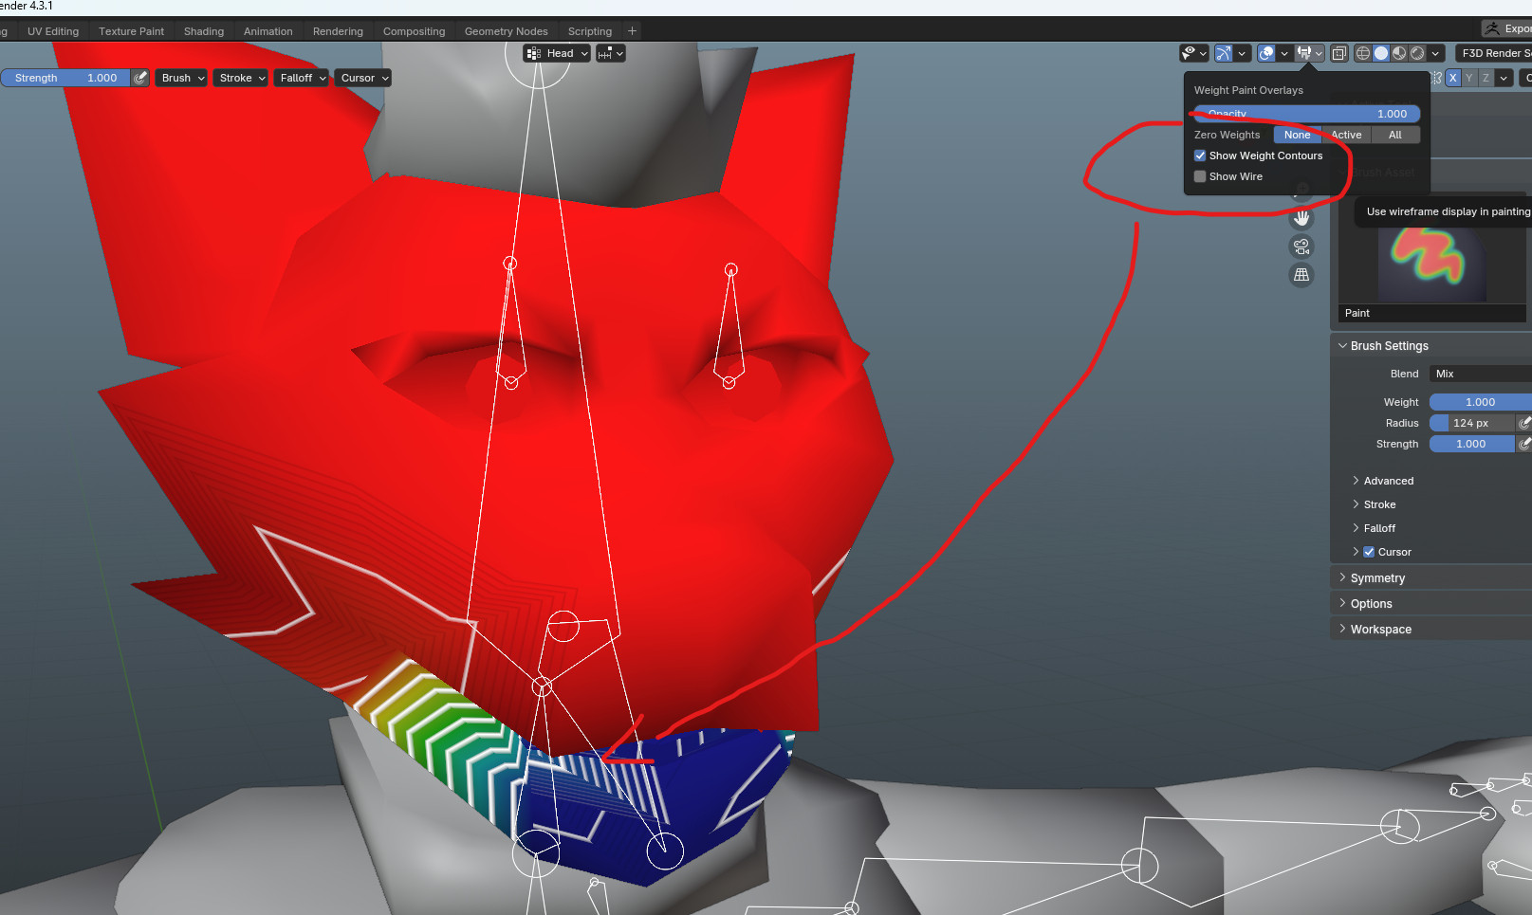Viewport: 1532px width, 915px height.
Task: Switch to the Rendering workspace tab
Action: [338, 31]
